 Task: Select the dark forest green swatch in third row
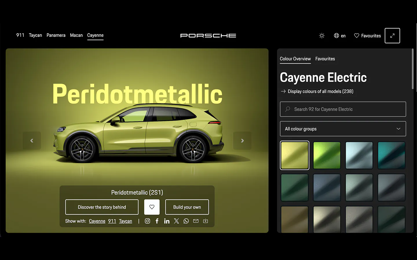click(392, 219)
